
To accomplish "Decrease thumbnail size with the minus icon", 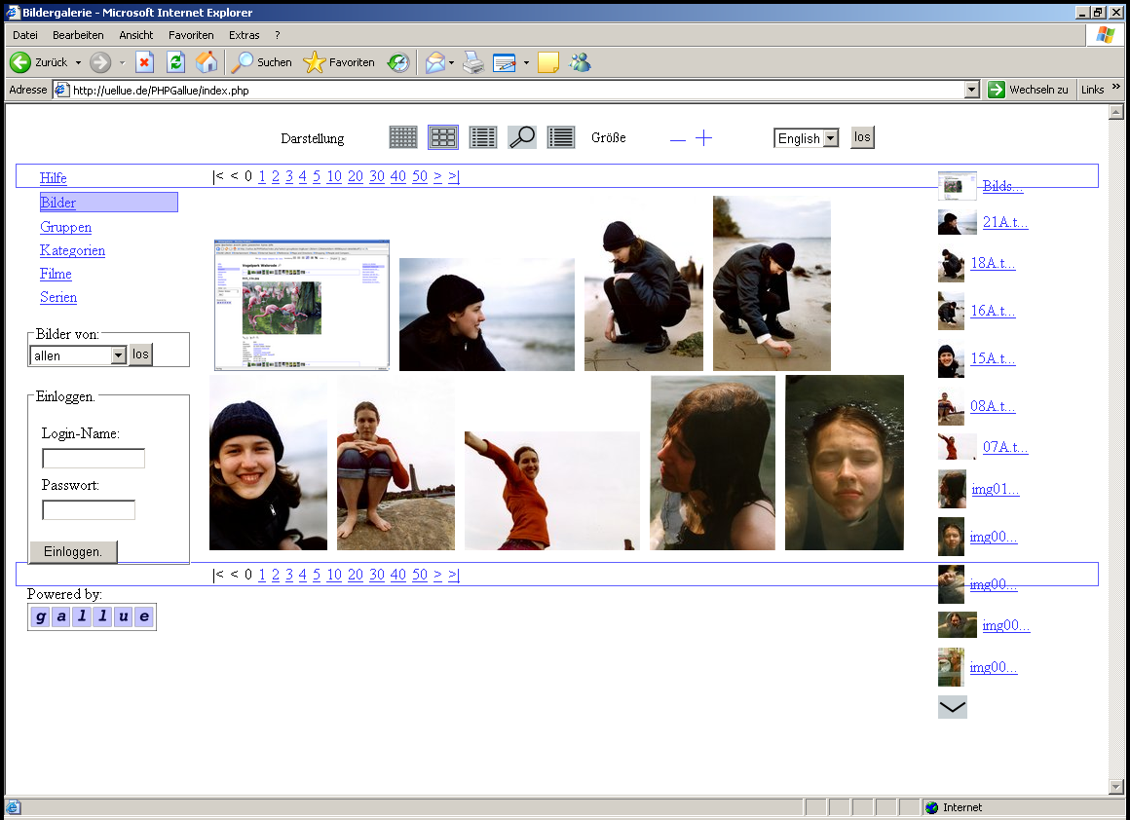I will (678, 139).
